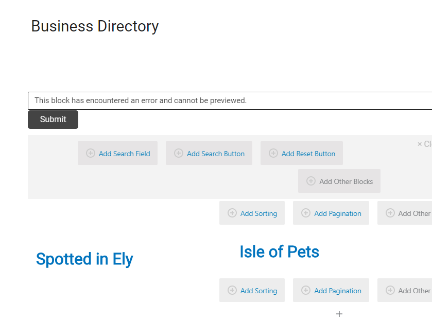This screenshot has width=432, height=335.
Task: Select the Business Directory page title
Action: [x=95, y=26]
